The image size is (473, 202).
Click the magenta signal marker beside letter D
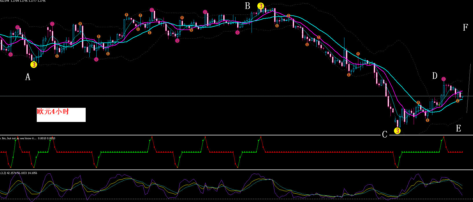click(x=443, y=79)
